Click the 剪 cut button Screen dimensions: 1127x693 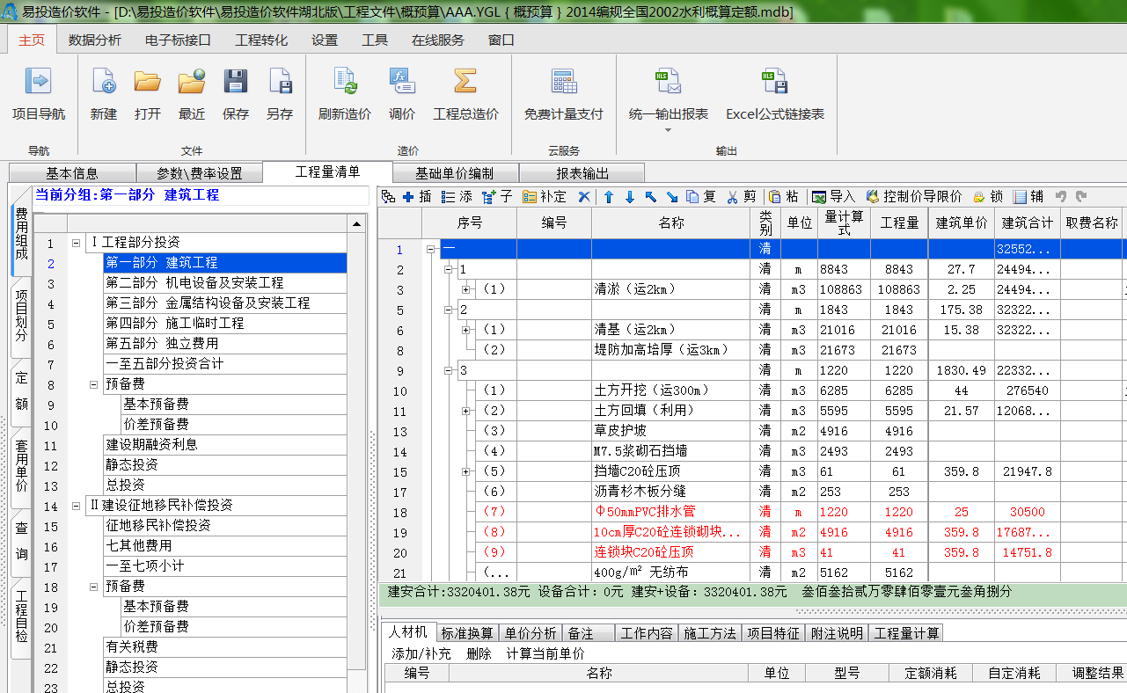[x=742, y=197]
